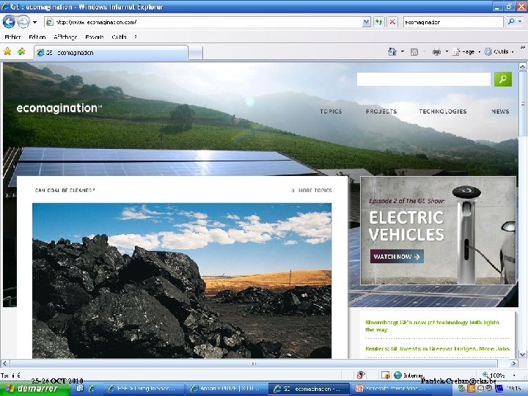Go back with the browser Back arrow
Viewport: 528px width, 396px height.
click(x=9, y=22)
